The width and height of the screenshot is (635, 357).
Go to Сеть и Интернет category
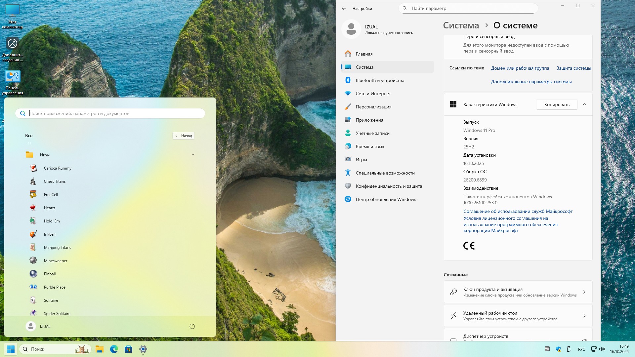point(373,94)
